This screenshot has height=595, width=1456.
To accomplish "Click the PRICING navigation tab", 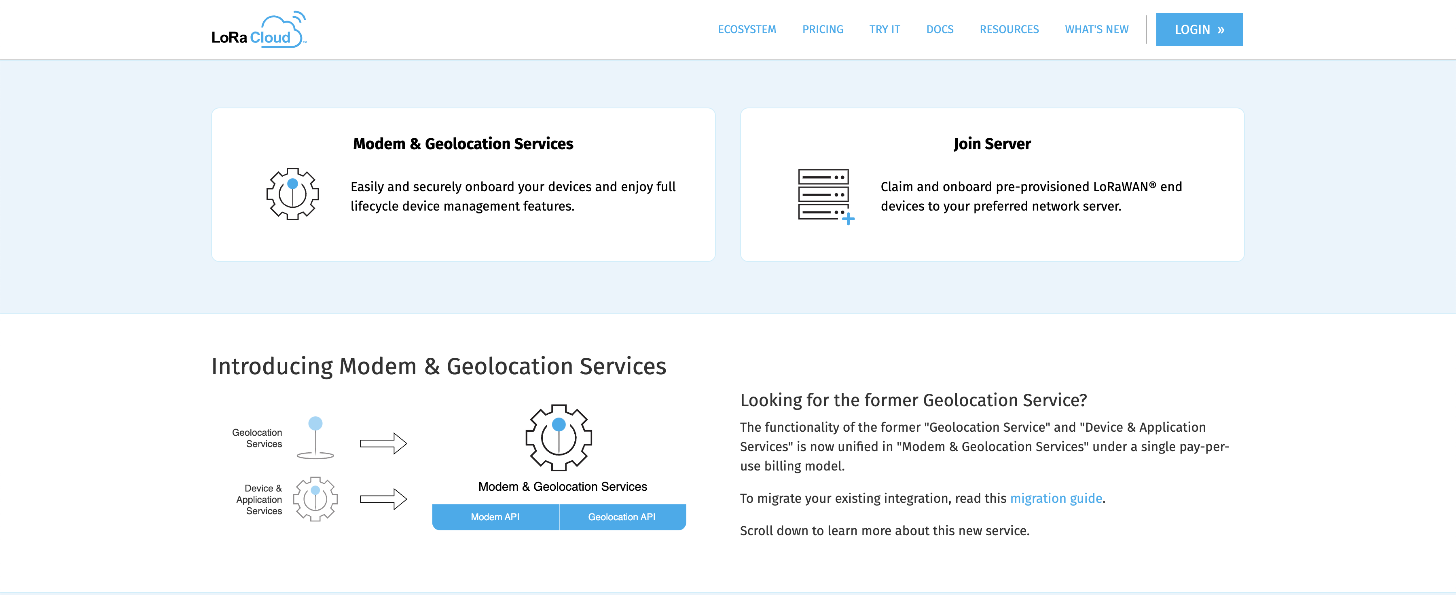I will tap(822, 29).
